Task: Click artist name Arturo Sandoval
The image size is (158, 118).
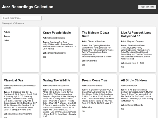Action: (95, 86)
